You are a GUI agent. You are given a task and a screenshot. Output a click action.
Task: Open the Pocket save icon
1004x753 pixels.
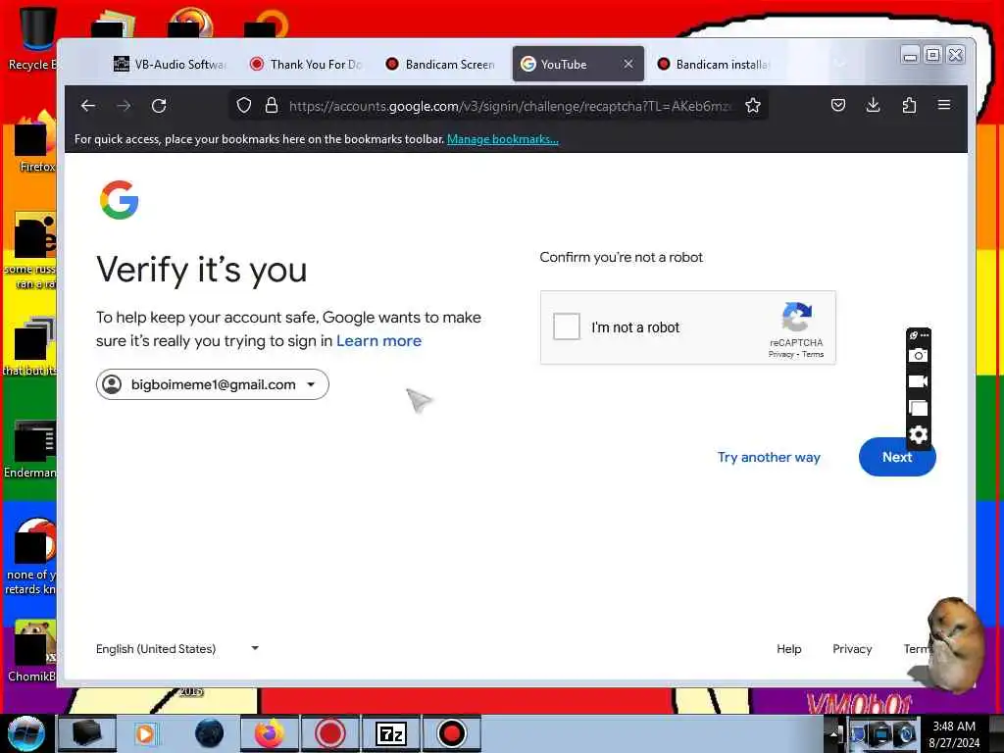[x=837, y=105]
